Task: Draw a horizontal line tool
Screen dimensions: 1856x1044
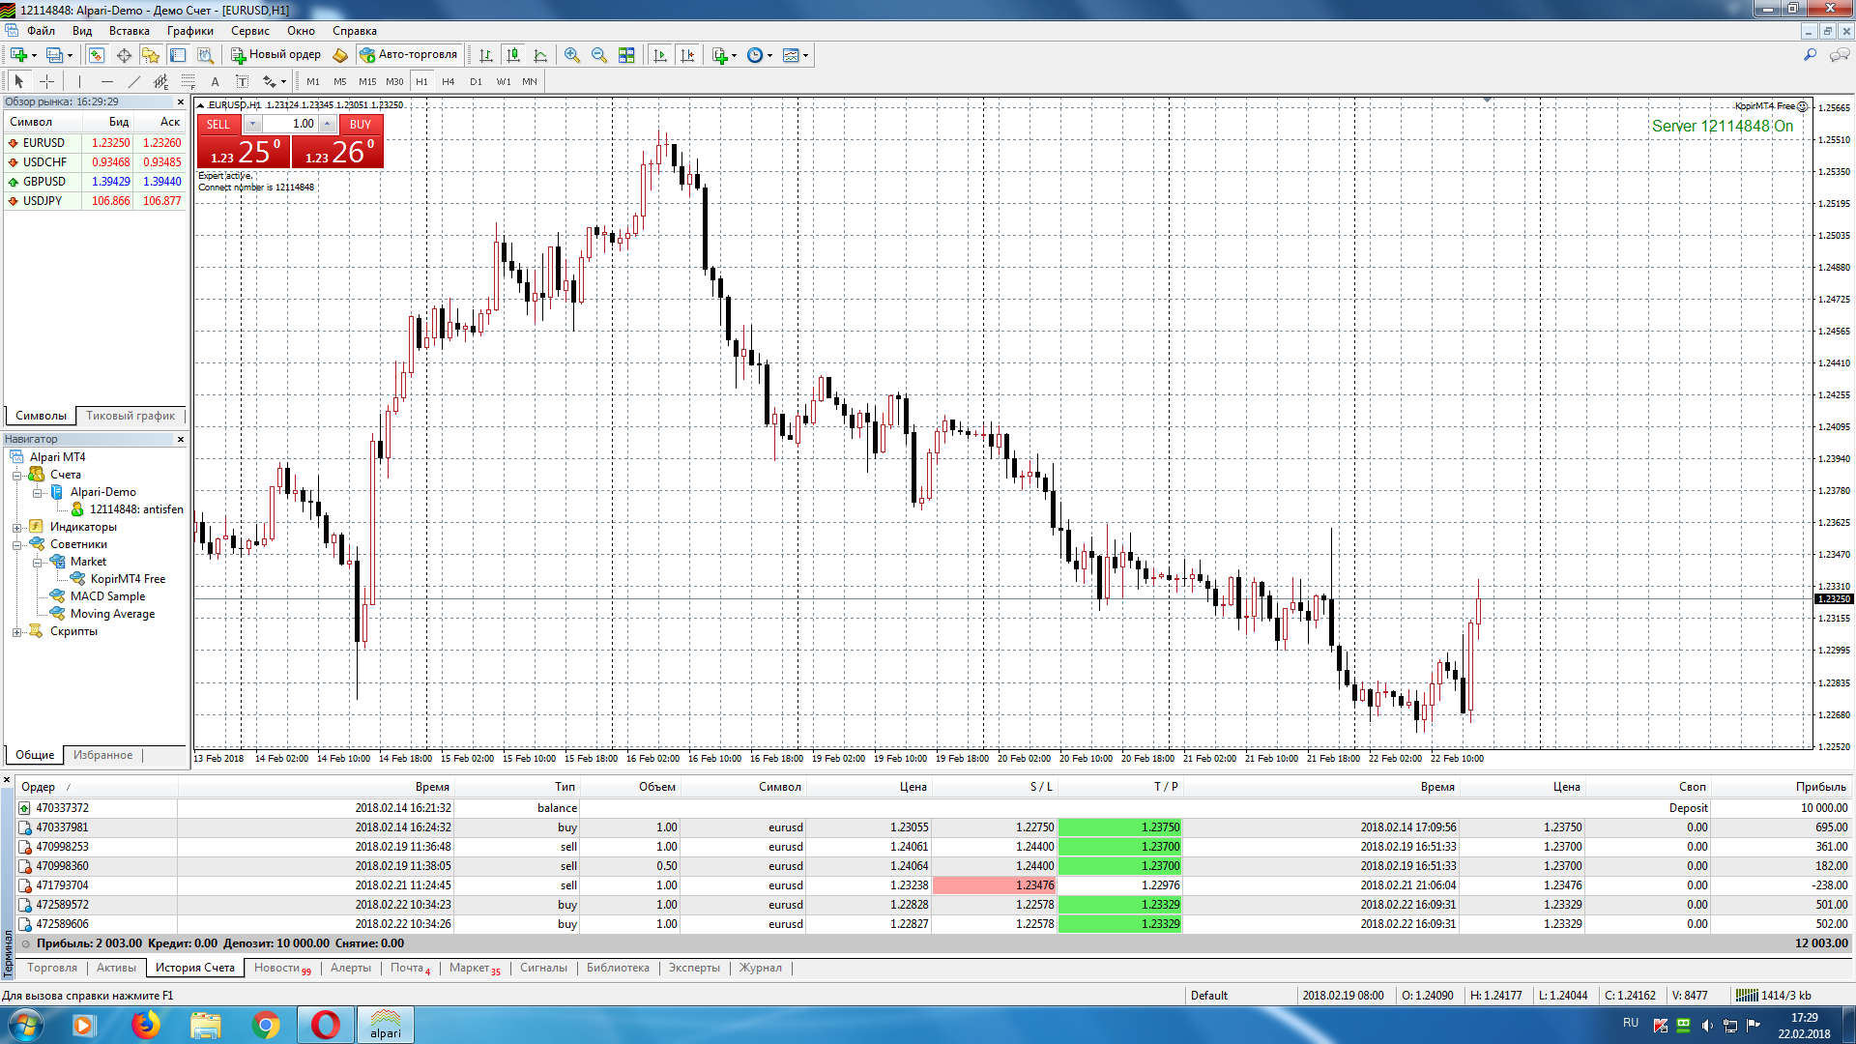Action: tap(107, 81)
